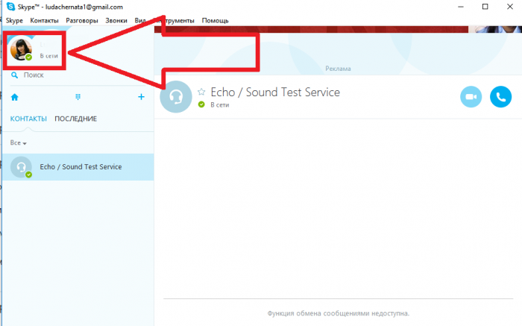Screen dimensions: 522x326
Task: Start a voice call with Echo
Action: pyautogui.click(x=500, y=96)
